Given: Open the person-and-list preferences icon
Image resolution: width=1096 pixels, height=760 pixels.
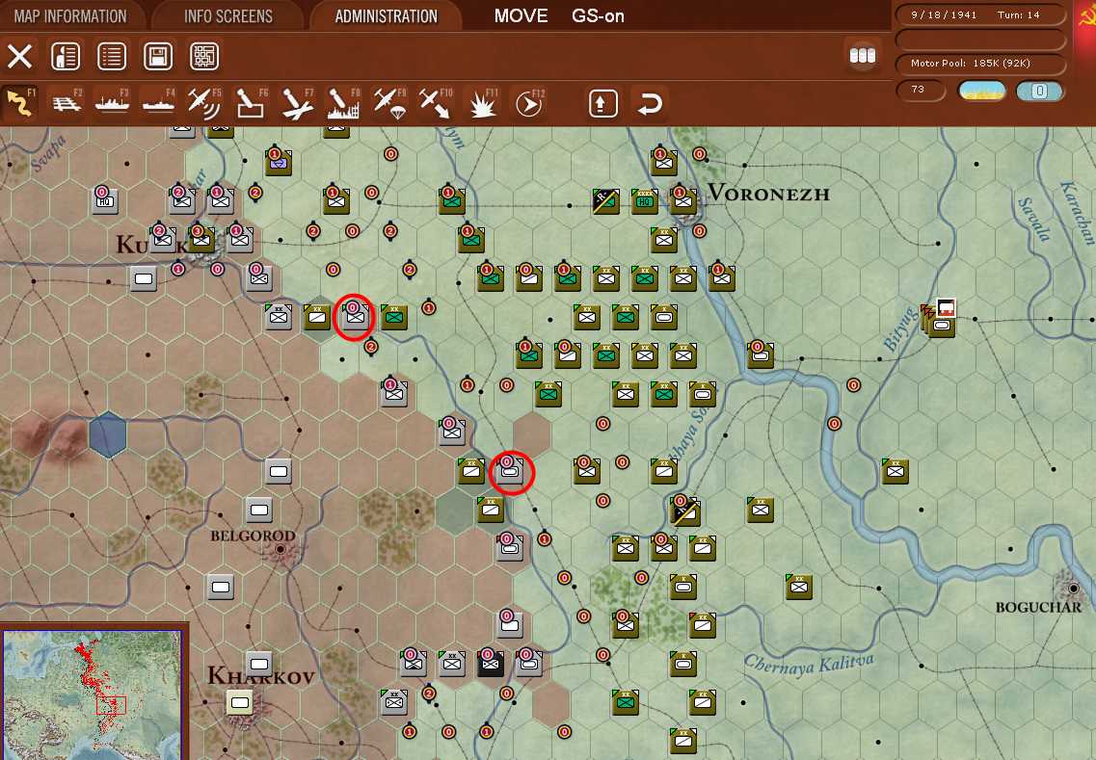Looking at the screenshot, I should coord(66,56).
